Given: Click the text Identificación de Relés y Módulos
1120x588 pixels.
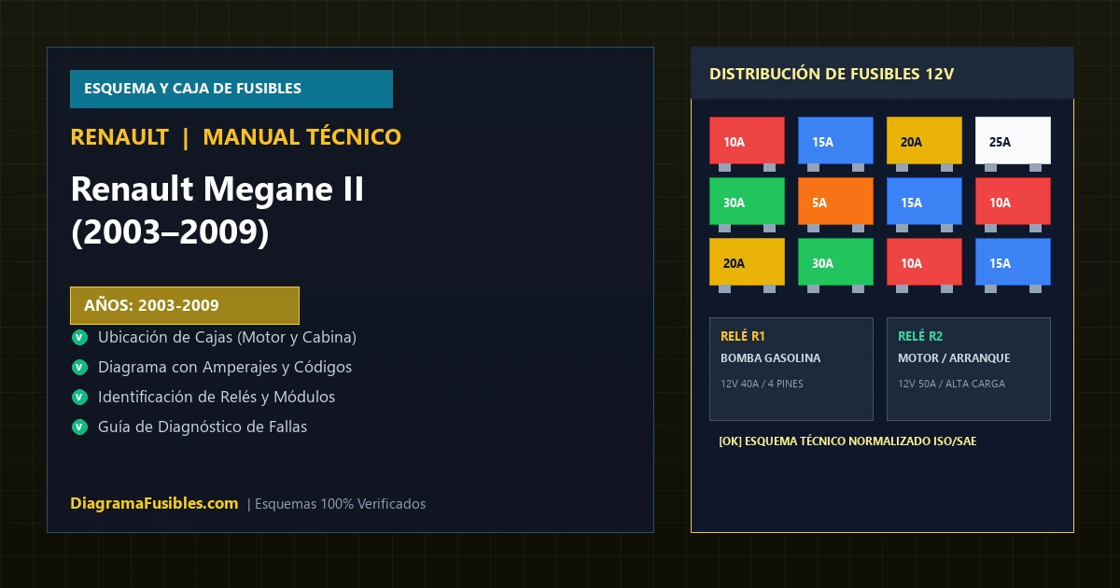Looking at the screenshot, I should [x=217, y=397].
